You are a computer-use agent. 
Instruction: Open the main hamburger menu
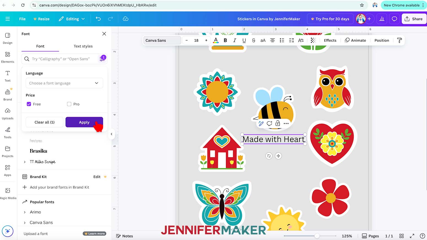(8, 19)
